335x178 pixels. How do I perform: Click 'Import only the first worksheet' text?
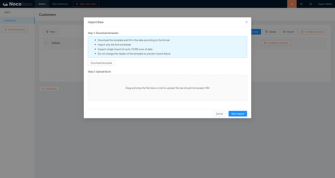pyautogui.click(x=114, y=45)
